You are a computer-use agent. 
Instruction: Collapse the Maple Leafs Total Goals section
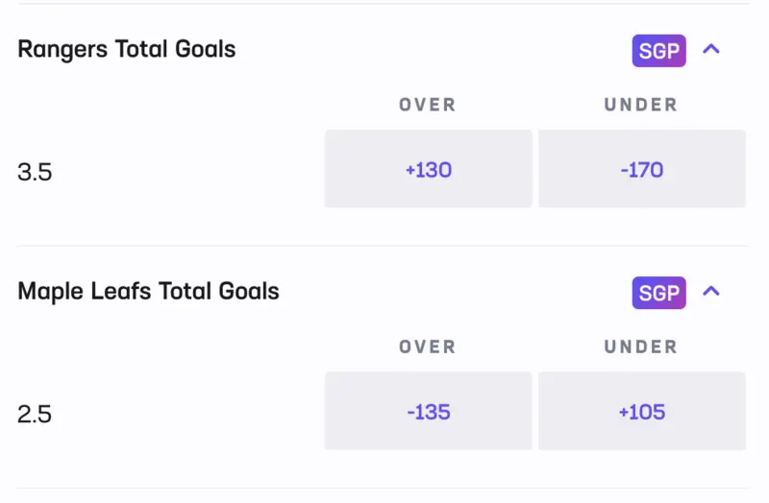(711, 291)
